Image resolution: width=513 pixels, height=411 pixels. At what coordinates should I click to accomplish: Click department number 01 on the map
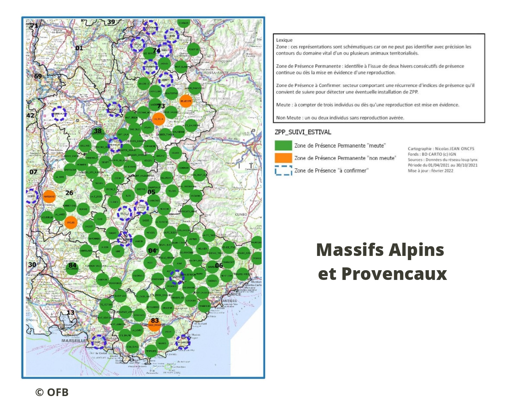point(79,48)
